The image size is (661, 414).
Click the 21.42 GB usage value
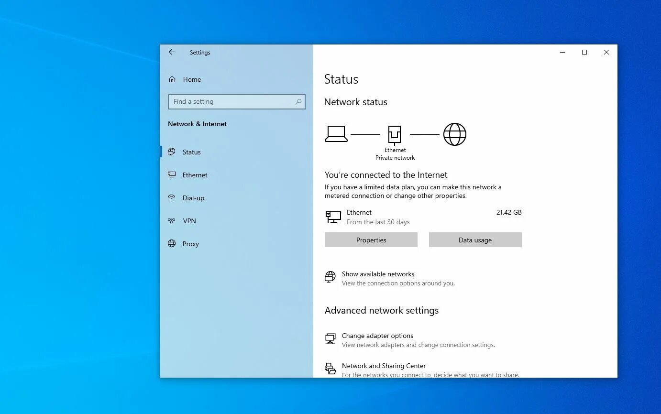509,212
